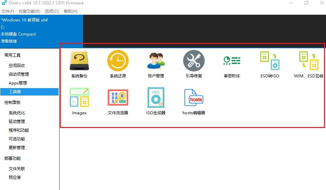Select the Windows 10 教育版 x64 image tile
The image size is (326, 190).
coord(42,31)
